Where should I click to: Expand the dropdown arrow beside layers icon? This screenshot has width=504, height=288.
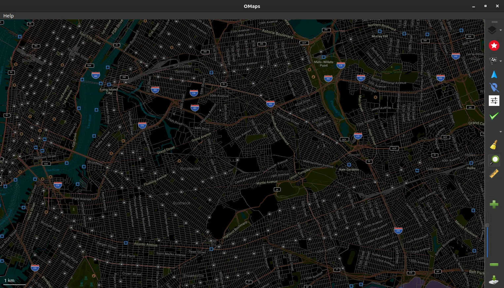point(501,30)
